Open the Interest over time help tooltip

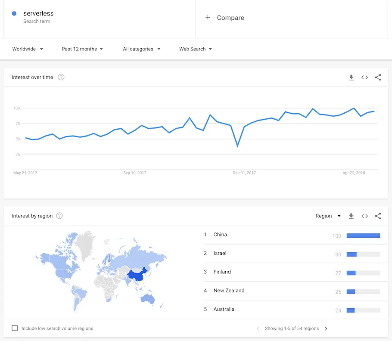coord(61,77)
